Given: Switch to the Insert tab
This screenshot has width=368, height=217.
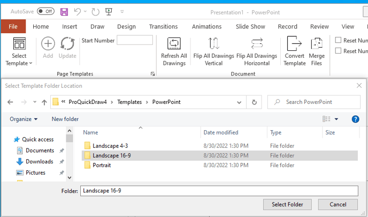Looking at the screenshot, I should (x=70, y=27).
